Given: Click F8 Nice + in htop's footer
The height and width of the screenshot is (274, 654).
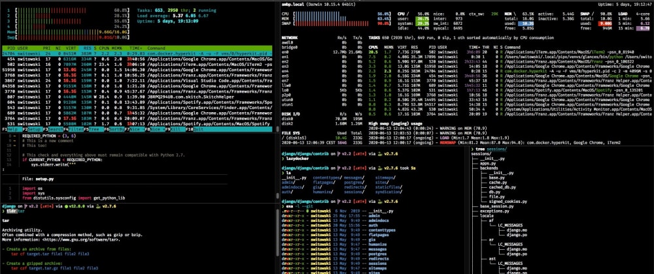Looking at the screenshot, I should pyautogui.click(x=154, y=130).
